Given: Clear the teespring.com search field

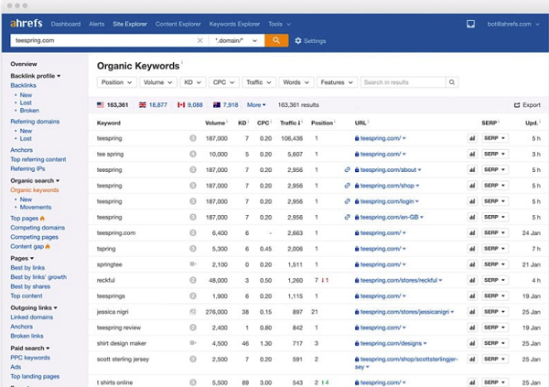Looking at the screenshot, I should click(199, 40).
